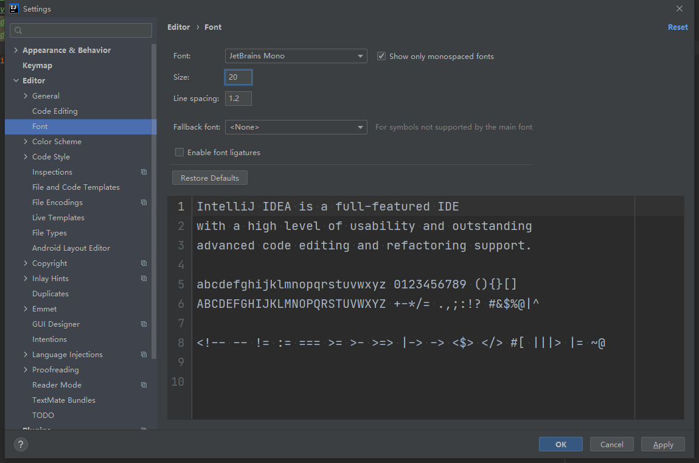
Task: Click project-level icon beside Language Injections
Action: pos(144,355)
